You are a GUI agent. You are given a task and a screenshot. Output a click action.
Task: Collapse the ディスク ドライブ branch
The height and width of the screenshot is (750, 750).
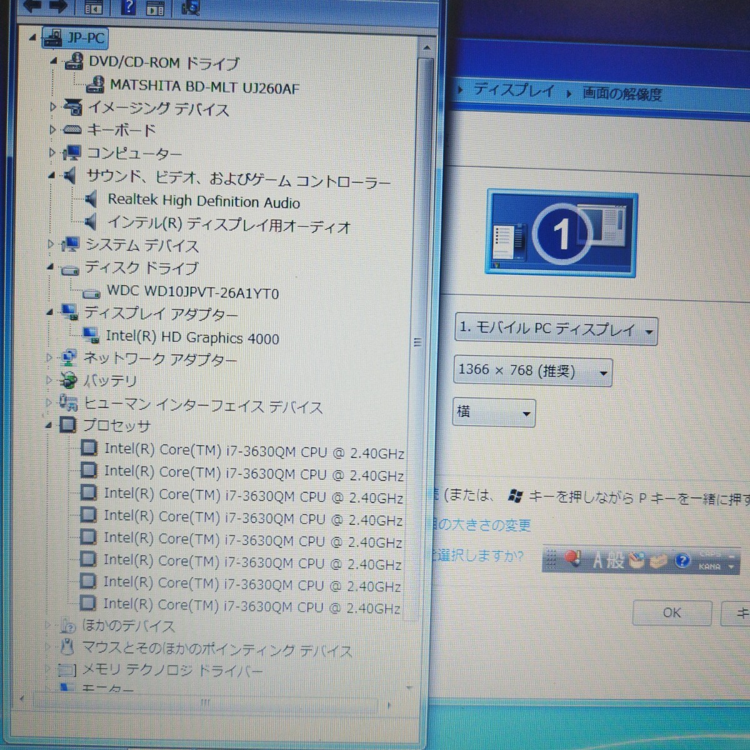(50, 268)
